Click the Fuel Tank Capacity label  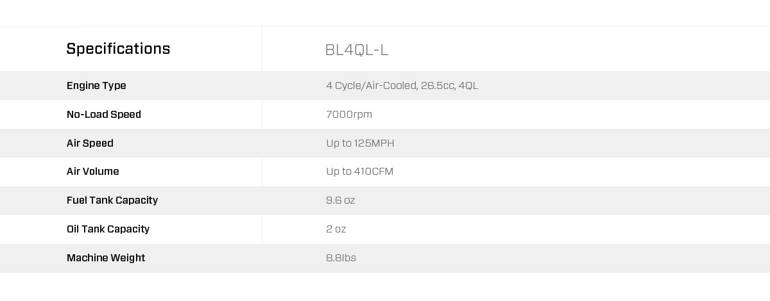[112, 200]
